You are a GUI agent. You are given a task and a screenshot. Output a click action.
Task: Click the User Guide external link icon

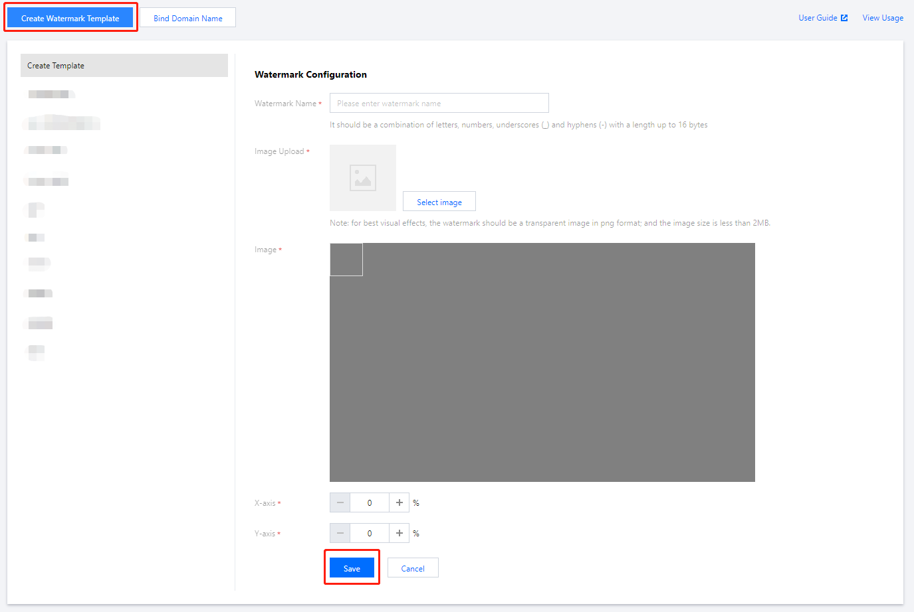[x=844, y=18]
